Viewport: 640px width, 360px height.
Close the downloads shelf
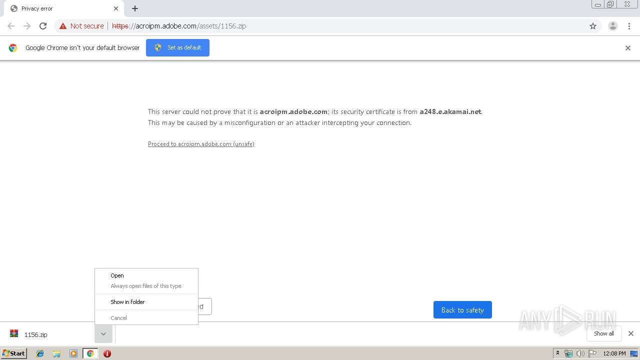(x=631, y=333)
